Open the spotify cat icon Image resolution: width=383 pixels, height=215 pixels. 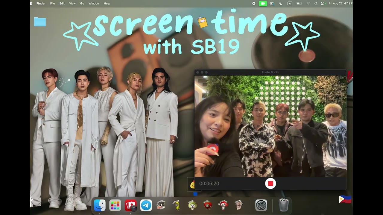(238, 205)
